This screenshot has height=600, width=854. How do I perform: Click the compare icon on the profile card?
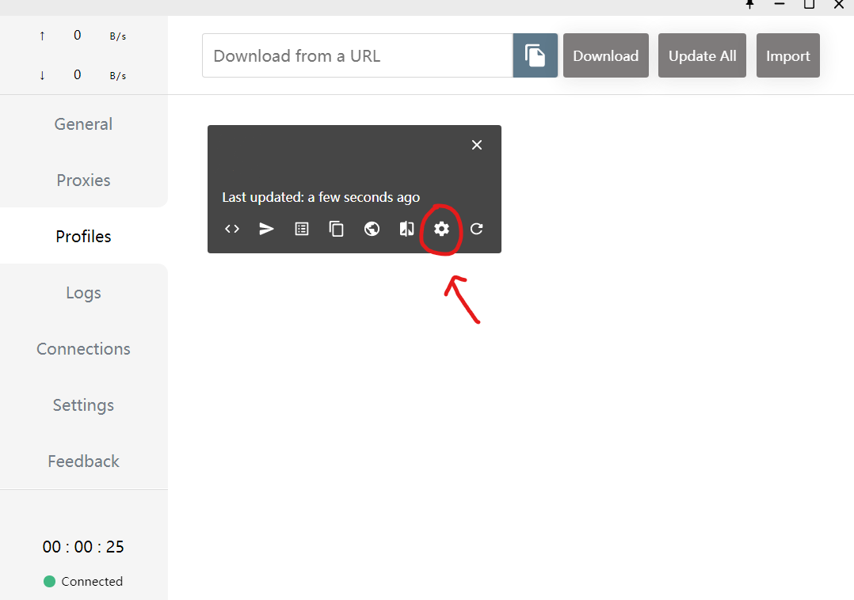click(406, 229)
